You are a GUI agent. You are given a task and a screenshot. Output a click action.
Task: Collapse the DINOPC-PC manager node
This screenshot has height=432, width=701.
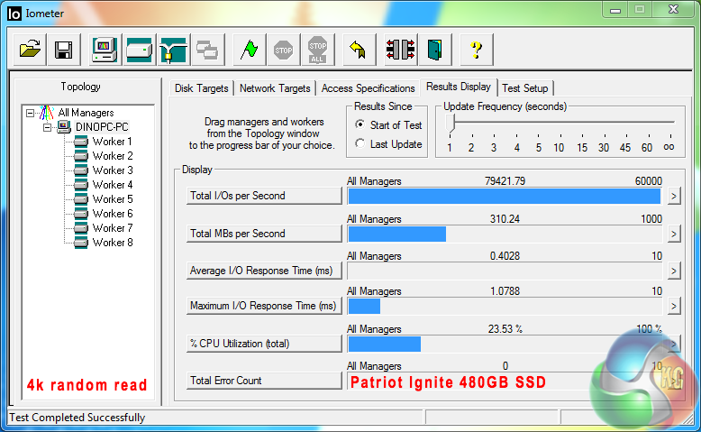[x=48, y=127]
